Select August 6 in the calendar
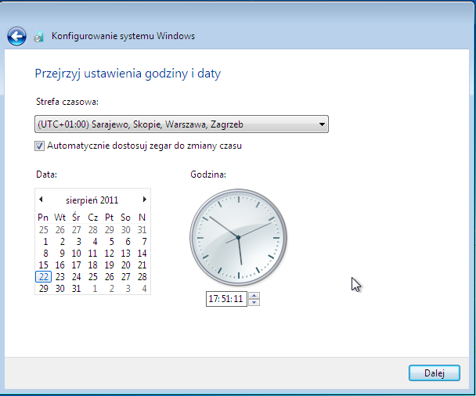 128,242
